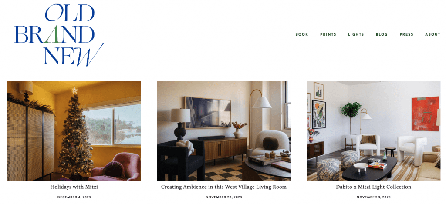
Task: Visit the Blog section
Action: 382,34
